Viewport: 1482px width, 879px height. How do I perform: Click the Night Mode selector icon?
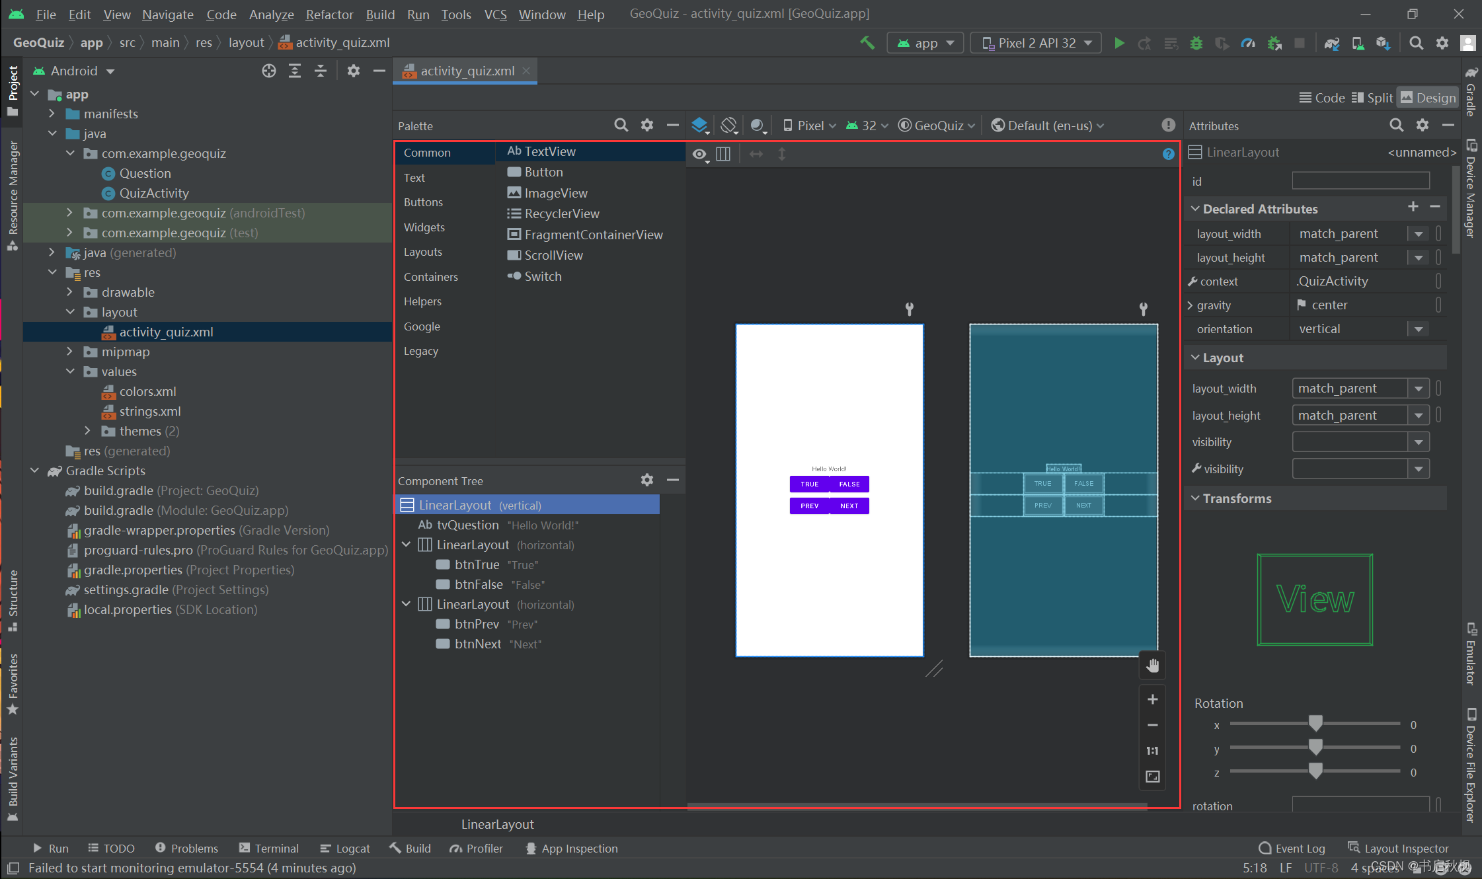click(758, 125)
